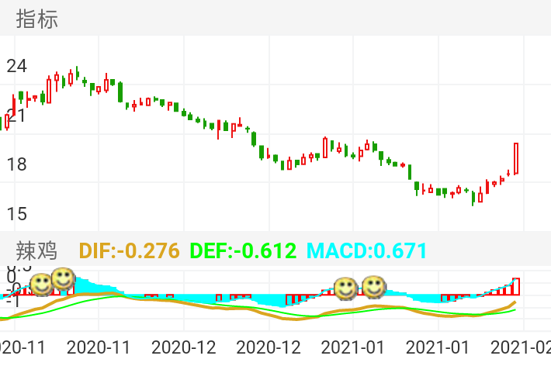The image size is (551, 366).
Task: Click the 18 price axis label
Action: click(16, 164)
